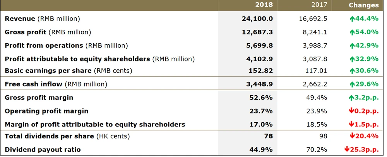Select the 2018 column header

tap(264, 5)
